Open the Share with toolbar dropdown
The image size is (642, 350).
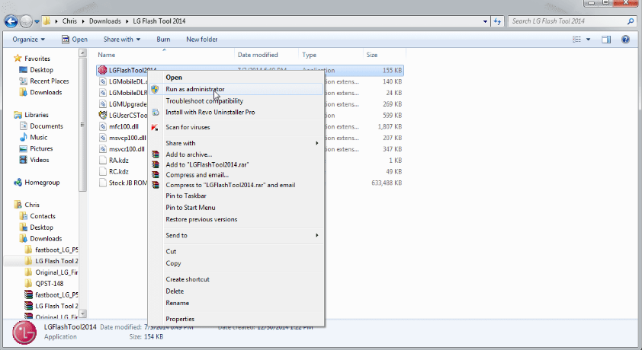click(x=121, y=40)
